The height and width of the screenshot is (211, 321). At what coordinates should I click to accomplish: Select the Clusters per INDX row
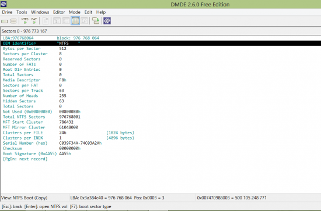(x=160, y=138)
